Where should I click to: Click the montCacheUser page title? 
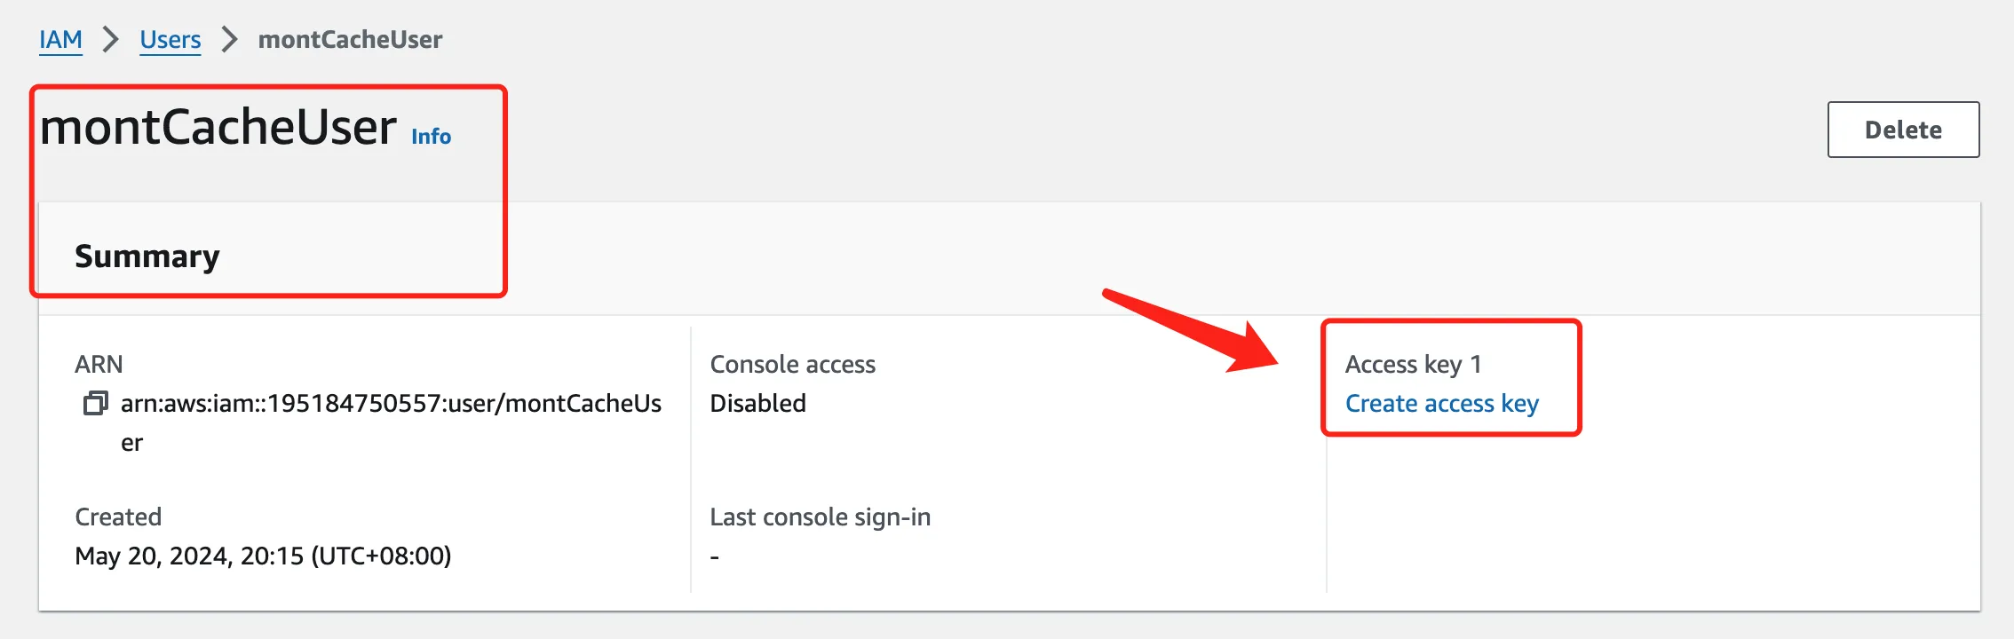(x=218, y=127)
